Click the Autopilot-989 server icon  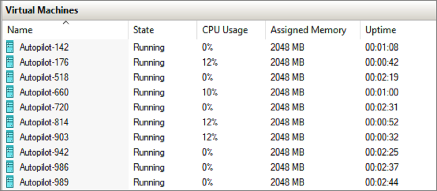coord(10,182)
